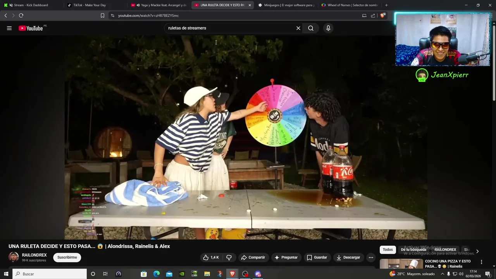This screenshot has width=496, height=279.
Task: Switch to Yaga y Mackie tab
Action: (x=159, y=5)
